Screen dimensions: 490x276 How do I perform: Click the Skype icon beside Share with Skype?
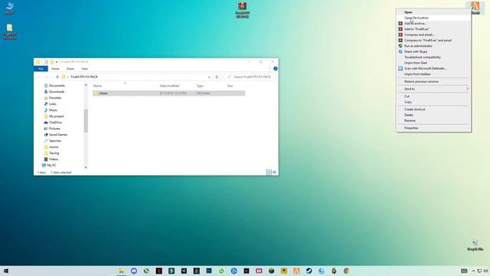400,51
